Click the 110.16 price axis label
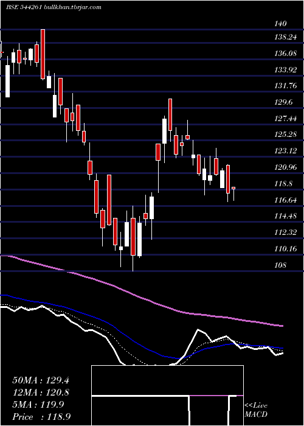 (286, 249)
